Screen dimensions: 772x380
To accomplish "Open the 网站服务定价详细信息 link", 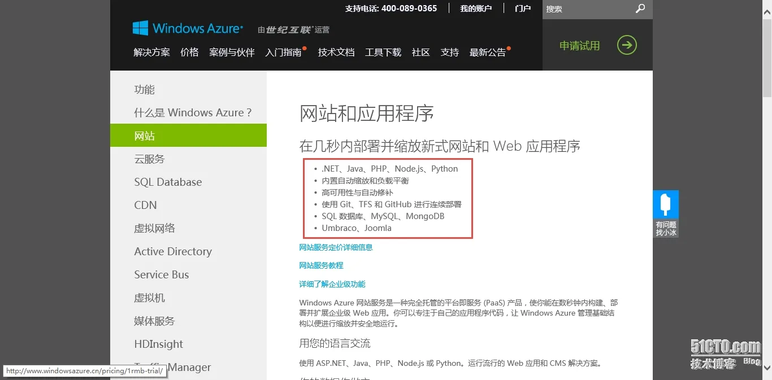I will click(336, 247).
